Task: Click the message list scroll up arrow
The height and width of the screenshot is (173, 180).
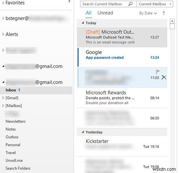Action: point(172,21)
